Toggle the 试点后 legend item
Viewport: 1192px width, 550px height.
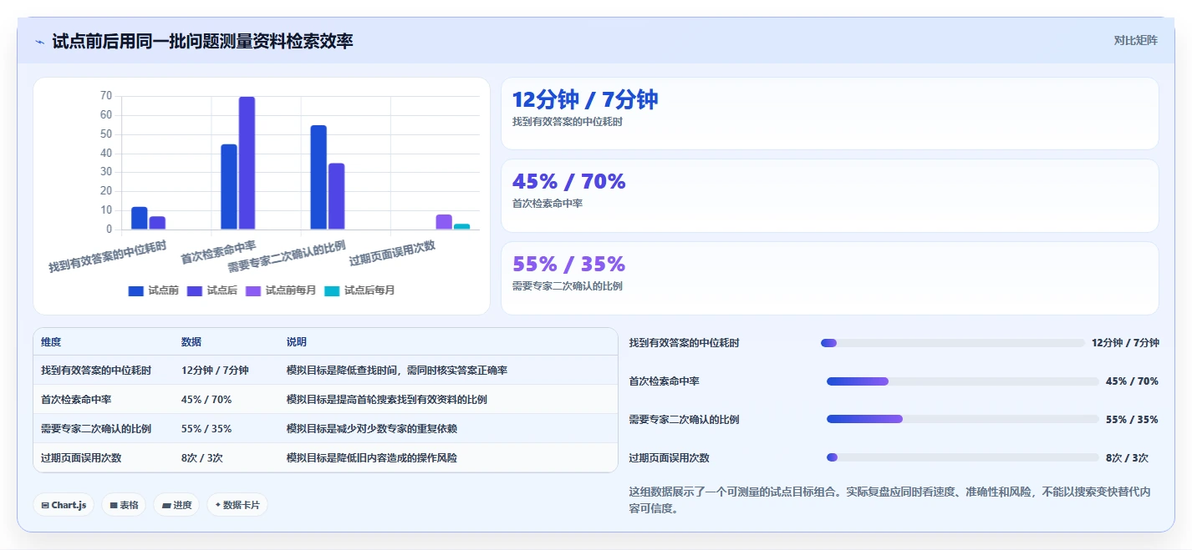pos(212,290)
